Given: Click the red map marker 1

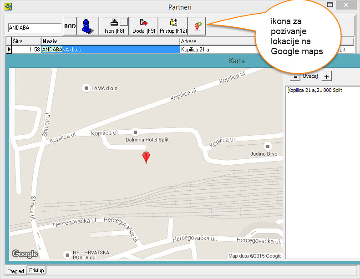Looking at the screenshot, I should click(146, 157).
